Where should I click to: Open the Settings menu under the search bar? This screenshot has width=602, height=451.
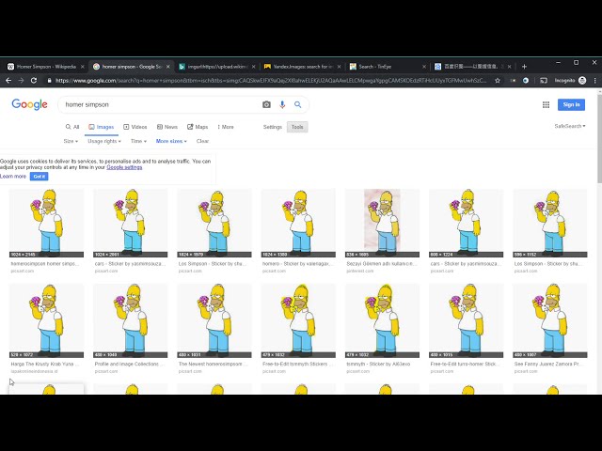coord(273,127)
